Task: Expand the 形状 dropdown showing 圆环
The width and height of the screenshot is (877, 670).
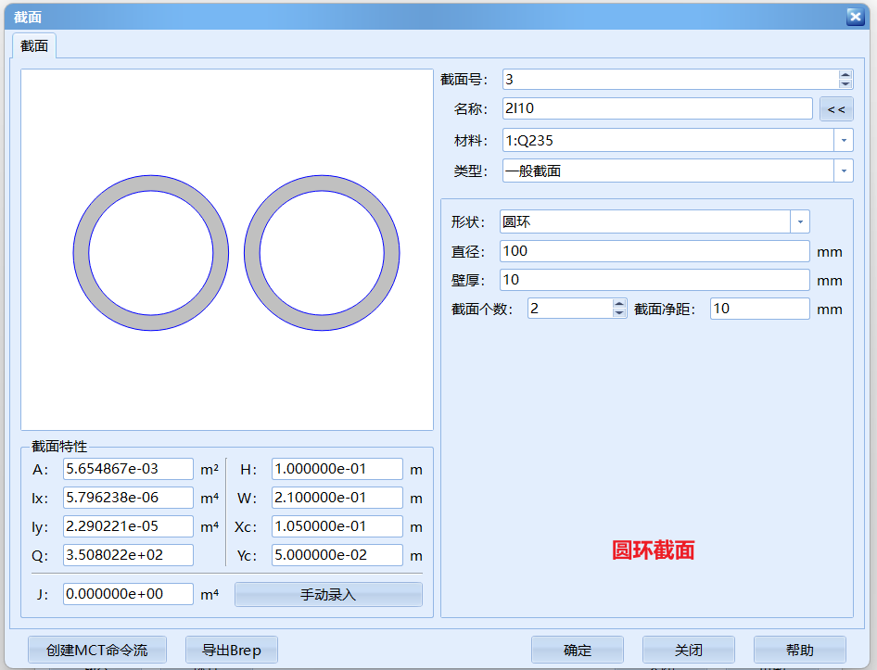Action: (x=799, y=221)
